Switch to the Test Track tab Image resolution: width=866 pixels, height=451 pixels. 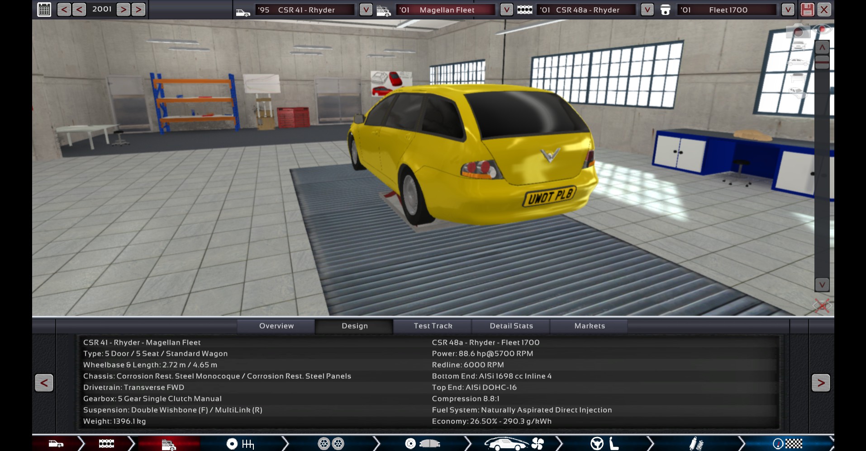[x=433, y=326]
